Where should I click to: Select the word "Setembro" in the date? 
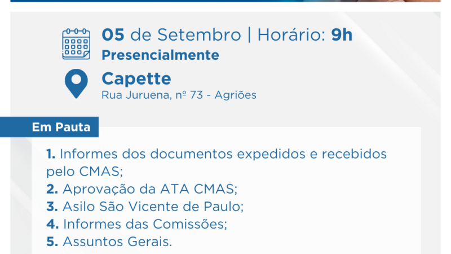pyautogui.click(x=200, y=35)
